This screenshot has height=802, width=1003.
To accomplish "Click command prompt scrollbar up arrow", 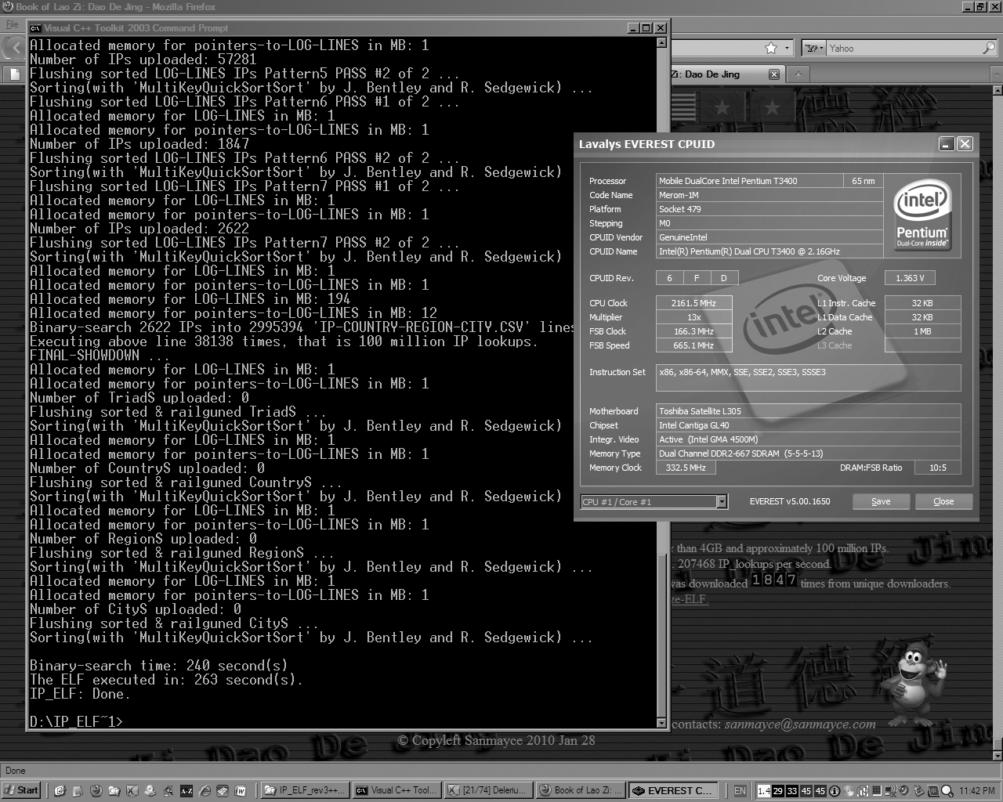I will point(661,43).
